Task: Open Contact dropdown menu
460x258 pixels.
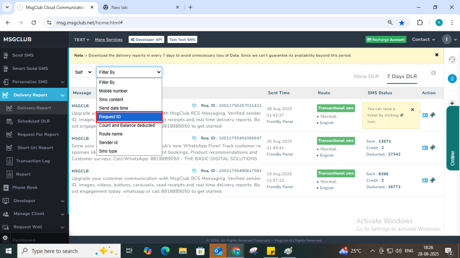Action: (423, 39)
